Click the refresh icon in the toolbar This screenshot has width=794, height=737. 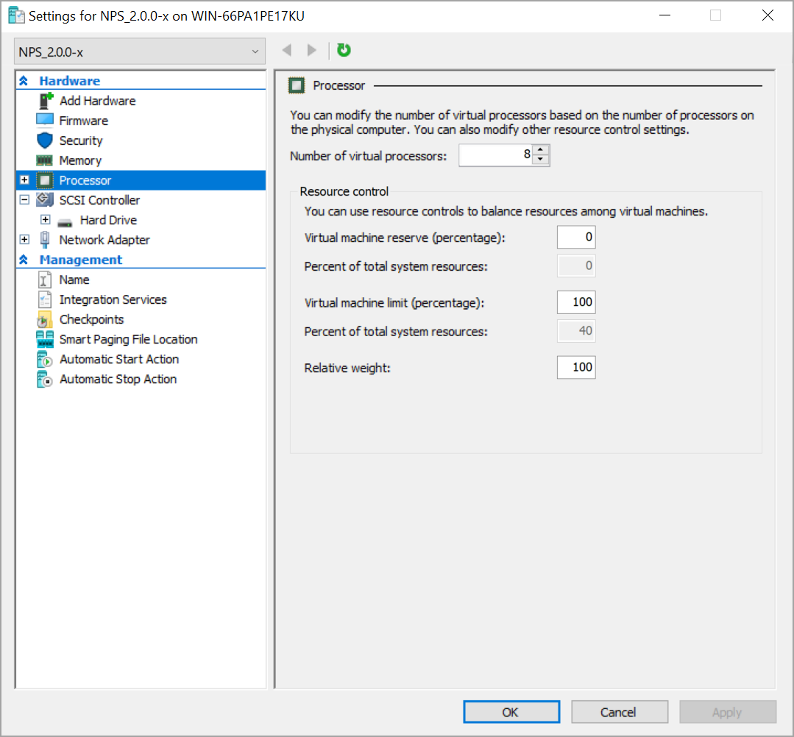(x=344, y=50)
